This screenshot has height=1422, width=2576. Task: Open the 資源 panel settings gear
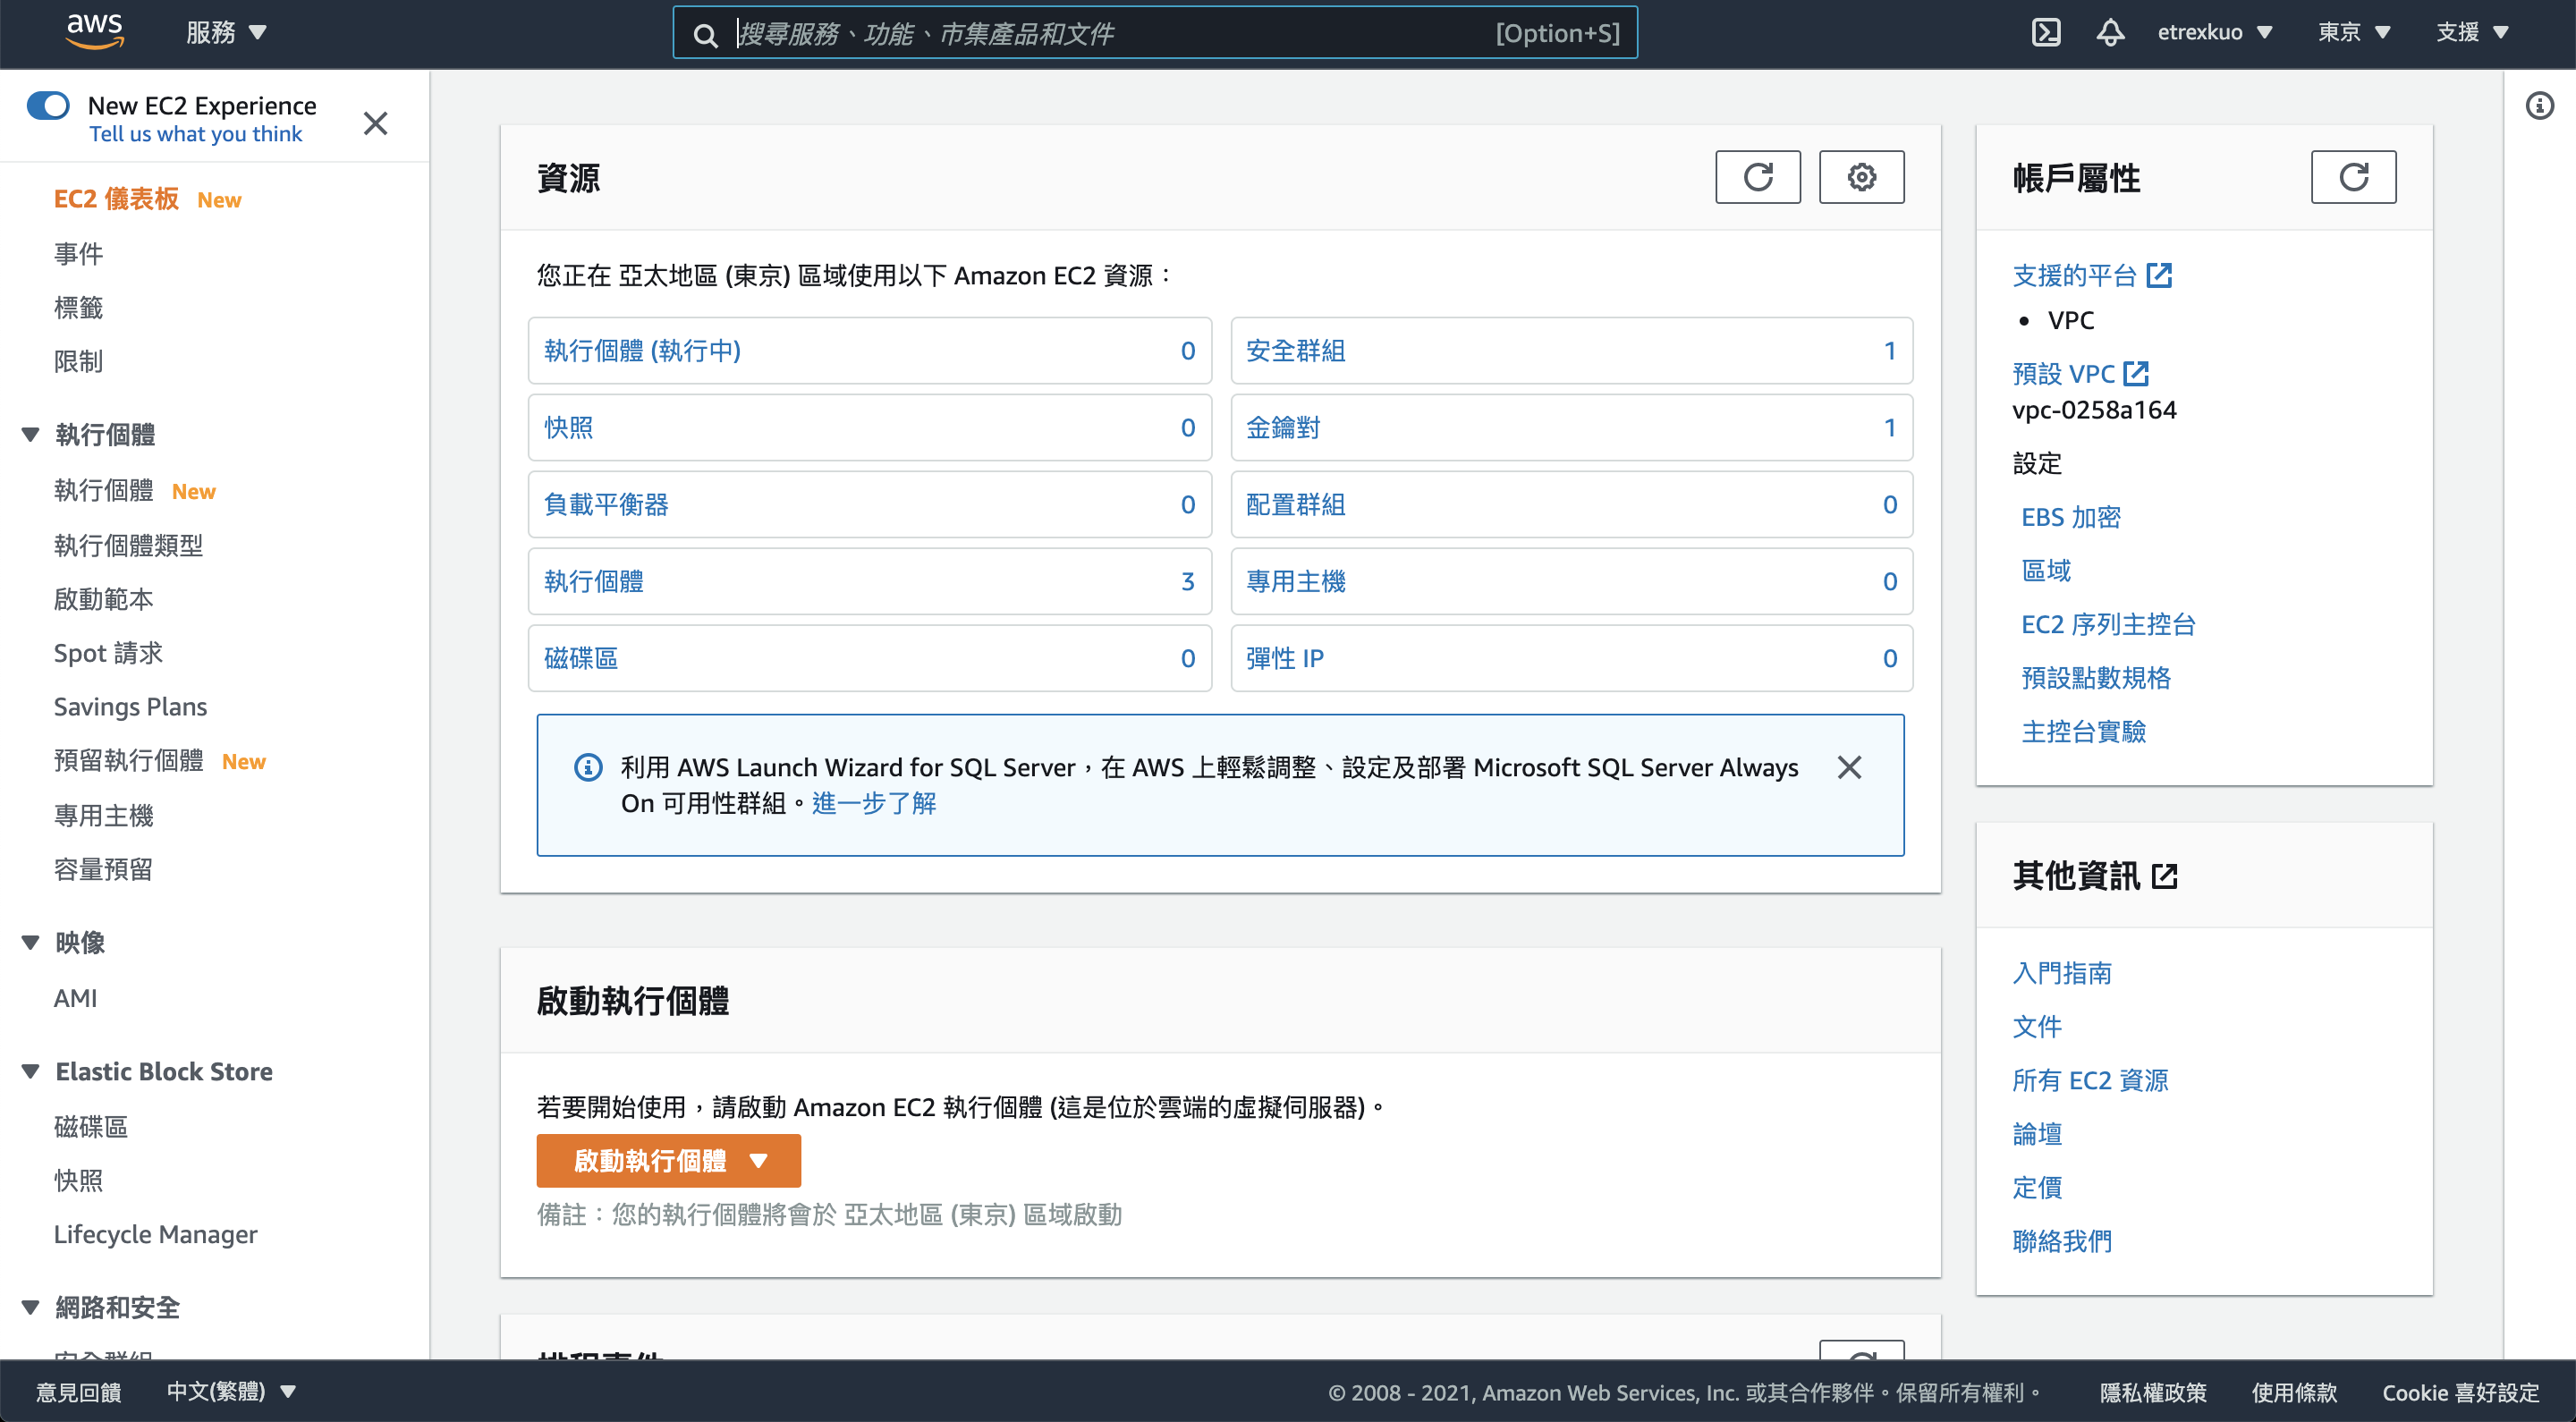1861,177
